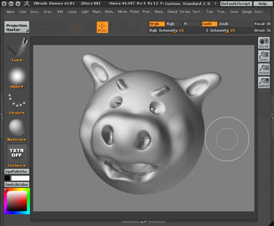This screenshot has height=226, width=274.
Task: Open the Picker menu
Action: click(135, 12)
